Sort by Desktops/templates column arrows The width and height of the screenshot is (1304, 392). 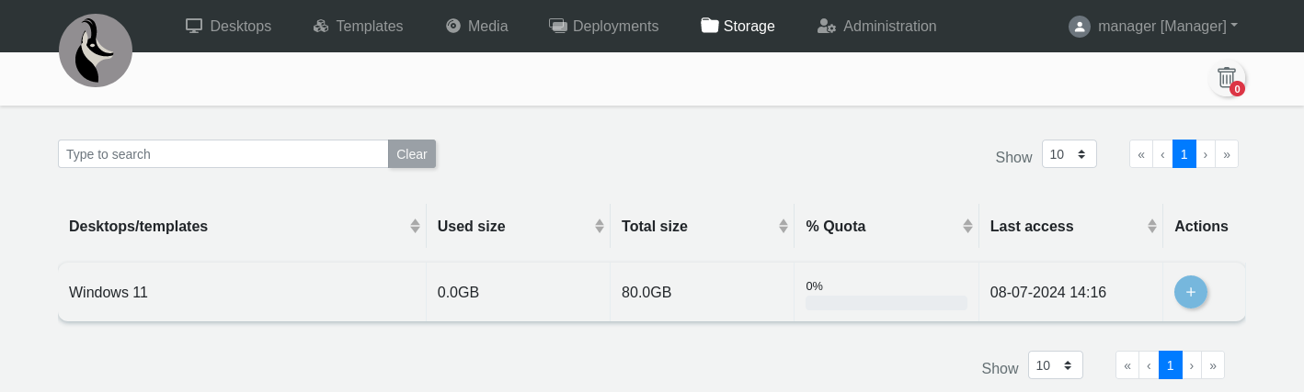[x=415, y=226]
